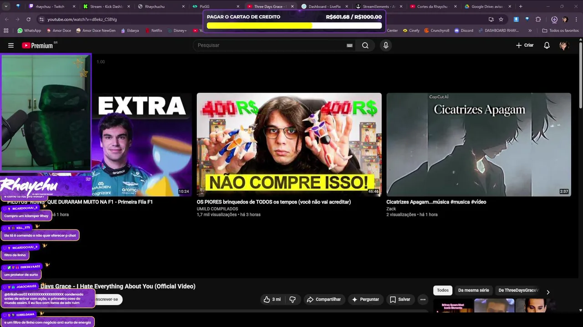Screen dimensions: 583x327
Task: Open the EXTRA F1 pilots thumbnail
Action: pyautogui.click(x=142, y=144)
